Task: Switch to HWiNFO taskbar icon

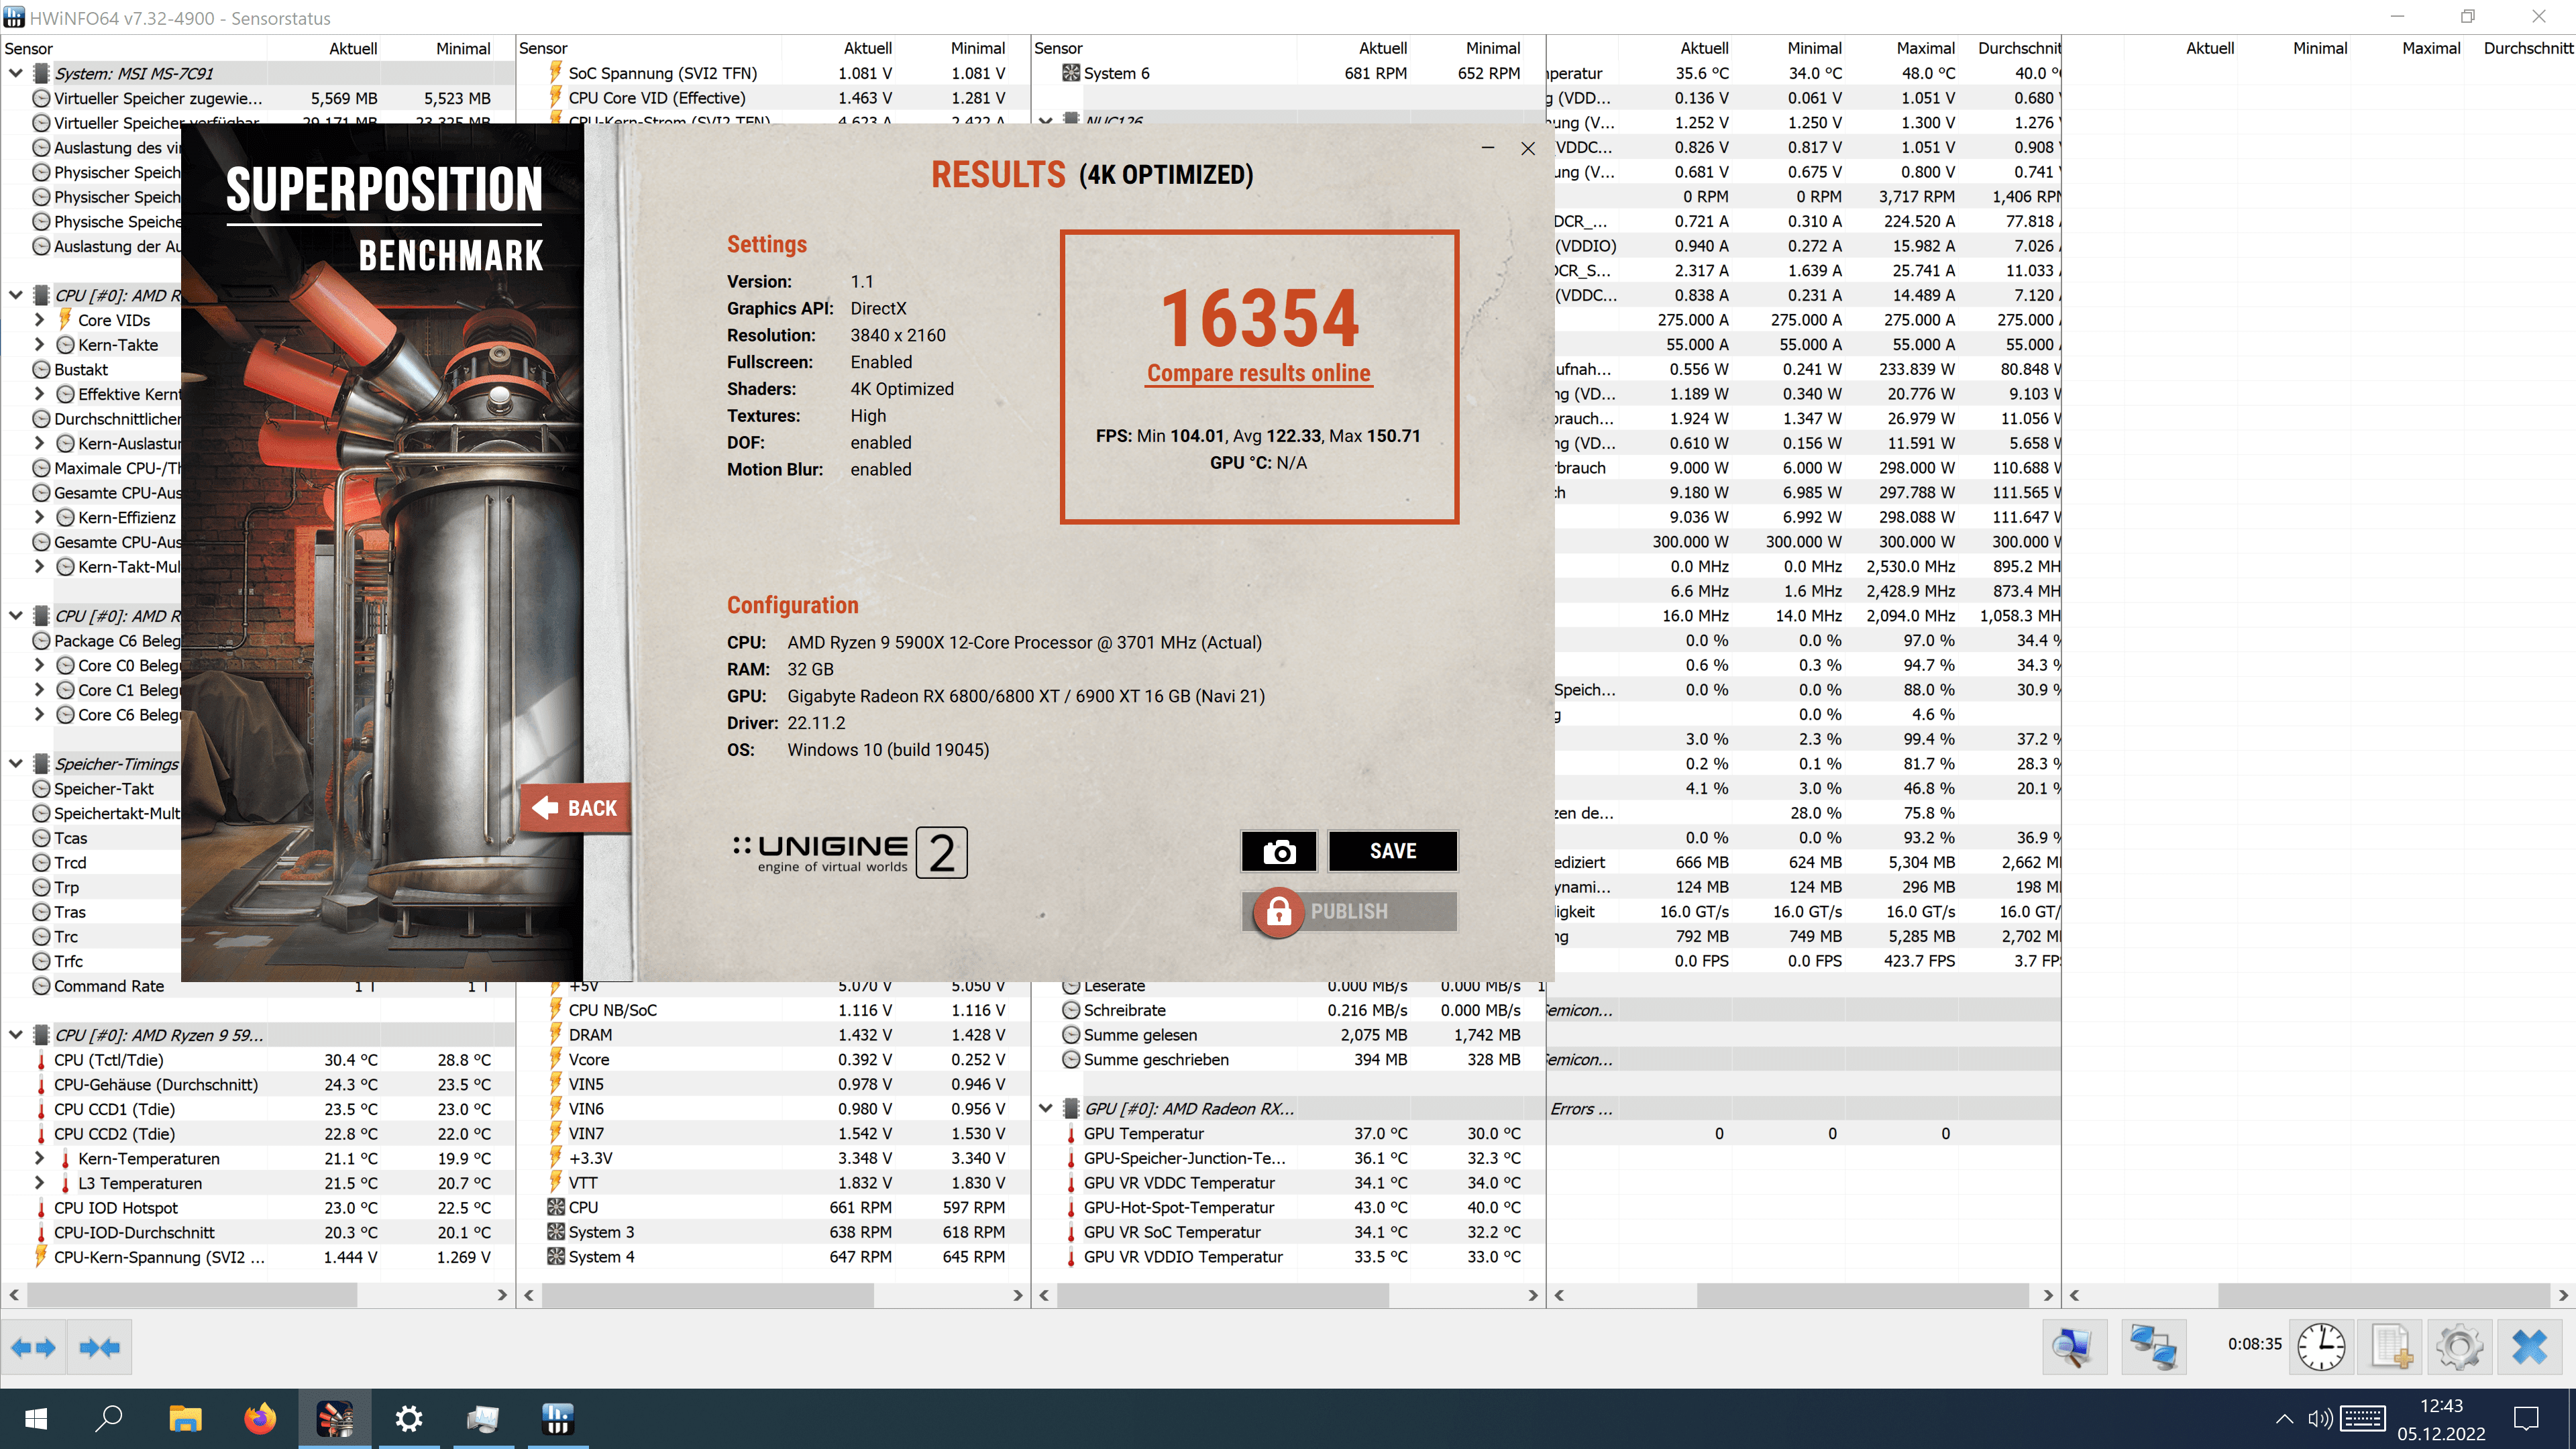Action: click(558, 1418)
